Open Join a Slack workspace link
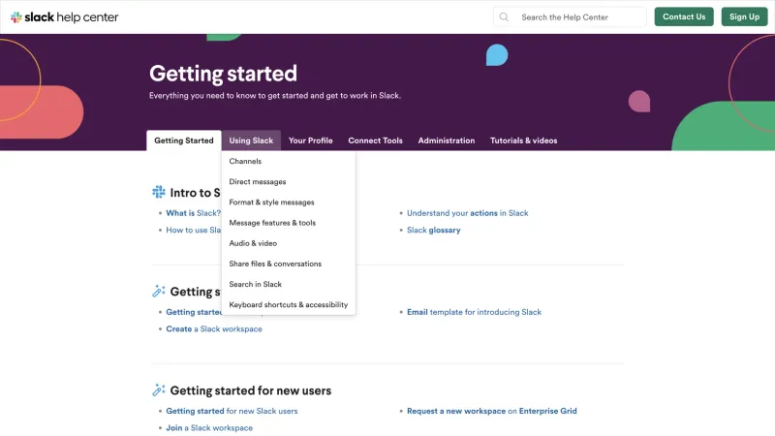 click(209, 427)
